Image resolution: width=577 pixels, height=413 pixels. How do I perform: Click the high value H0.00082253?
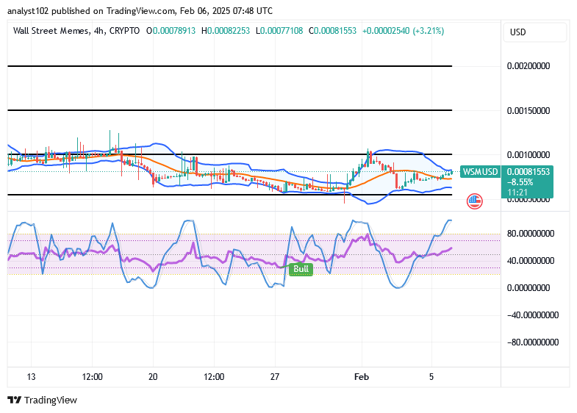tap(226, 31)
